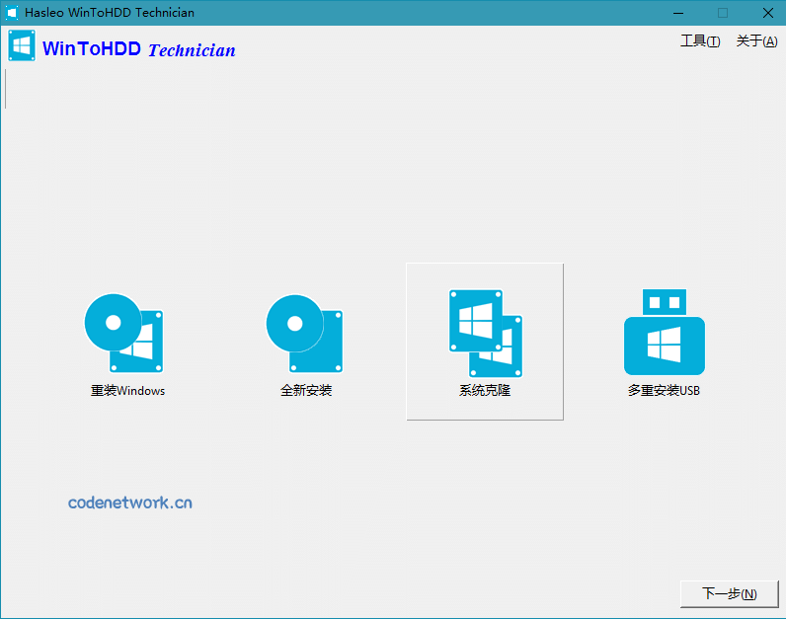Click the 重装Windows label text
786x619 pixels.
coord(127,390)
